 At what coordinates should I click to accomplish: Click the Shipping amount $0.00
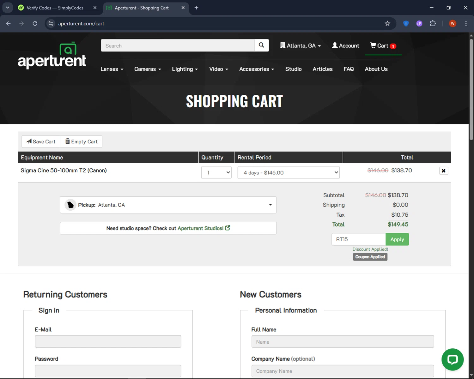[400, 205]
